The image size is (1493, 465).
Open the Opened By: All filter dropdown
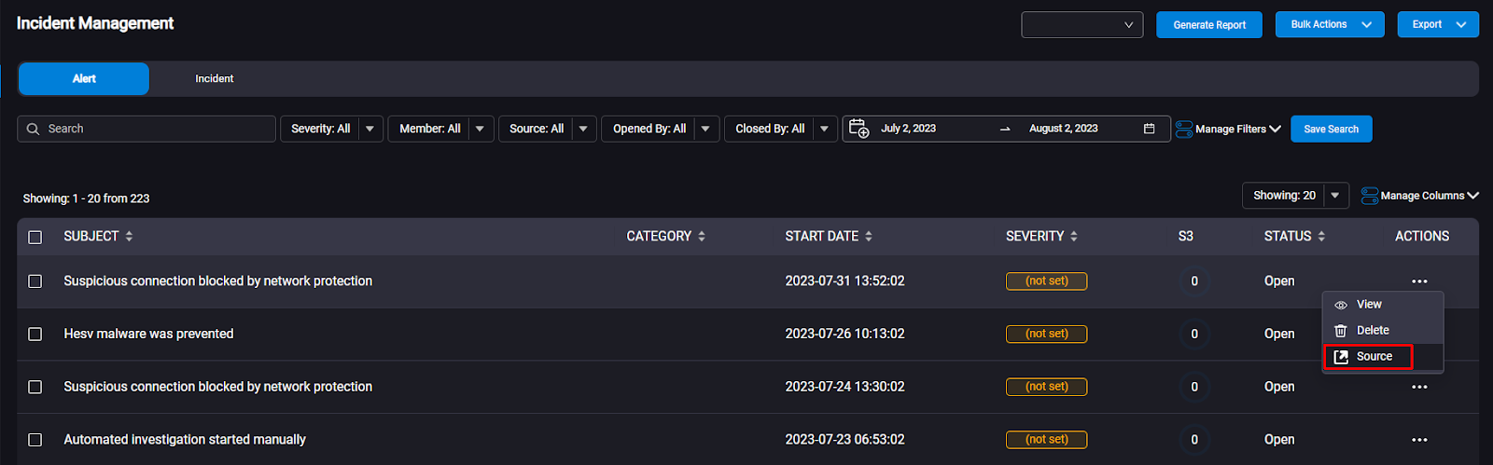705,129
